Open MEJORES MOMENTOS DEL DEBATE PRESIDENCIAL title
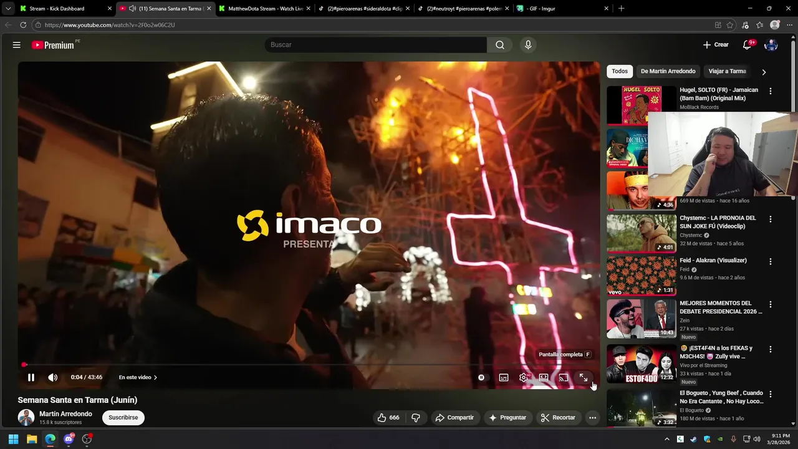 coord(721,307)
